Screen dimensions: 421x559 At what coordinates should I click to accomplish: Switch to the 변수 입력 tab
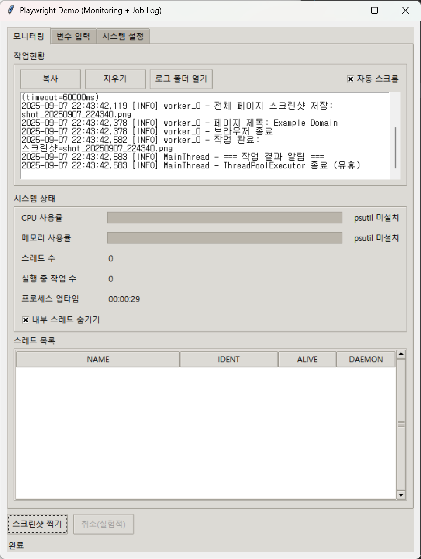pyautogui.click(x=73, y=37)
